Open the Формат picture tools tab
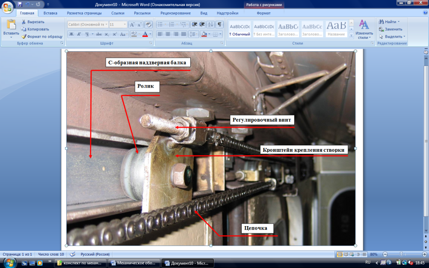Viewport: 429px width, 268px height. (x=263, y=13)
